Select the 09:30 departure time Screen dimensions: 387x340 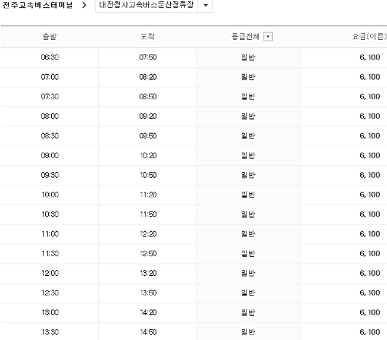point(49,175)
